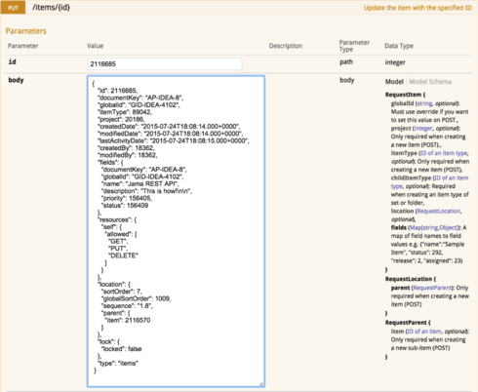The image size is (478, 392).
Task: Click the 'RequestParent {' model heading
Action: 408,323
